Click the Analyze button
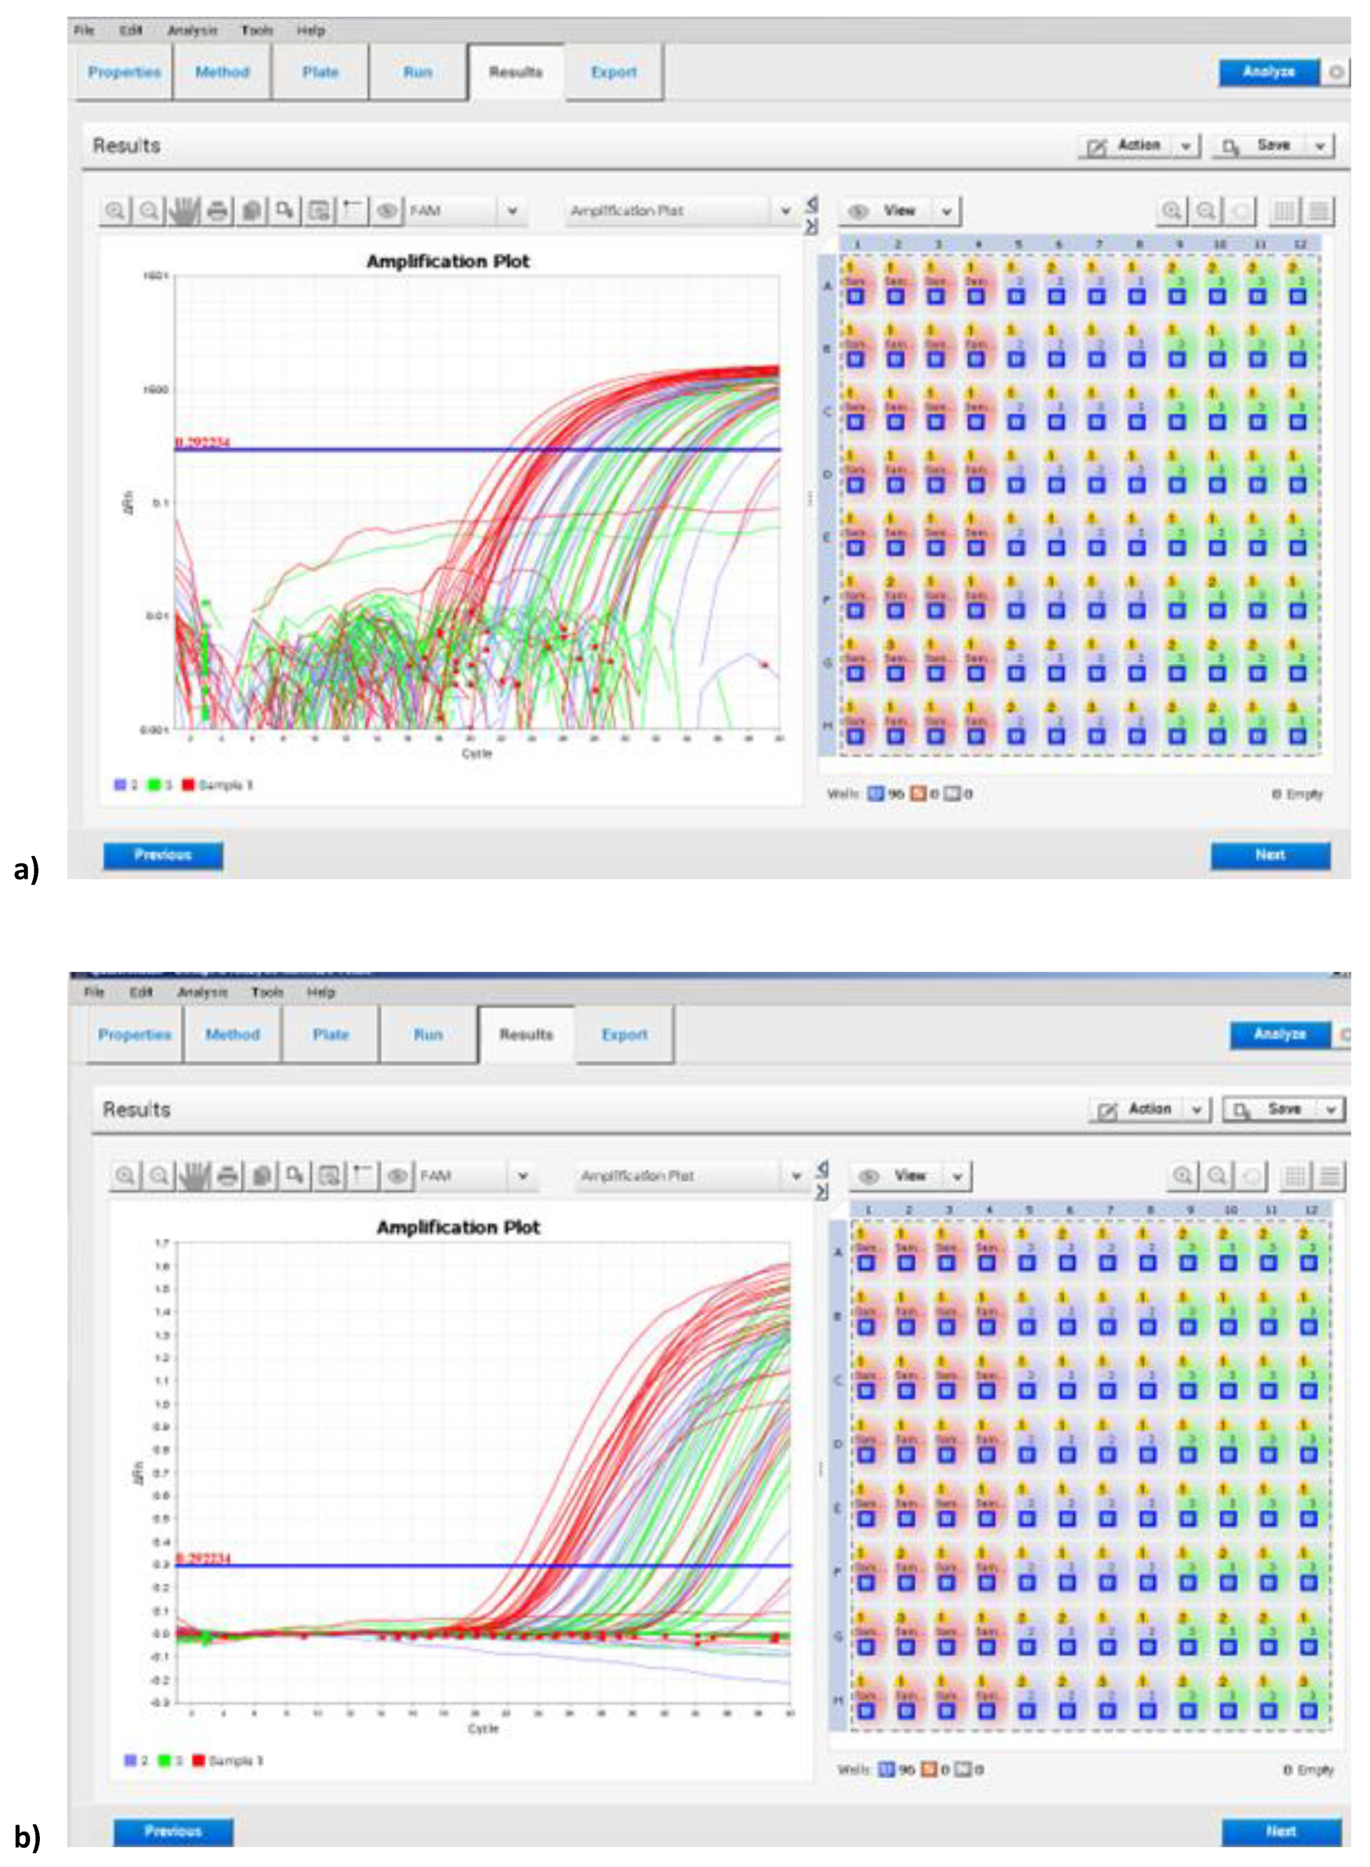This screenshot has width=1370, height=1867. pyautogui.click(x=1269, y=73)
